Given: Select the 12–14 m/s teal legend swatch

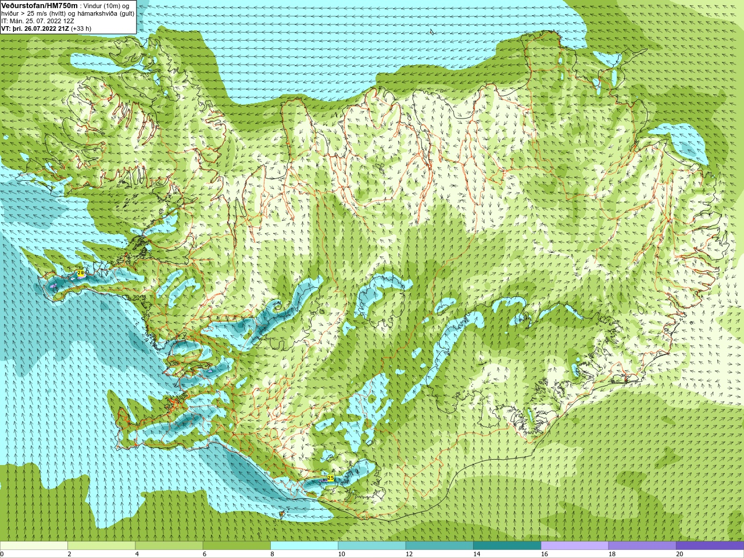Looking at the screenshot, I should (439, 546).
